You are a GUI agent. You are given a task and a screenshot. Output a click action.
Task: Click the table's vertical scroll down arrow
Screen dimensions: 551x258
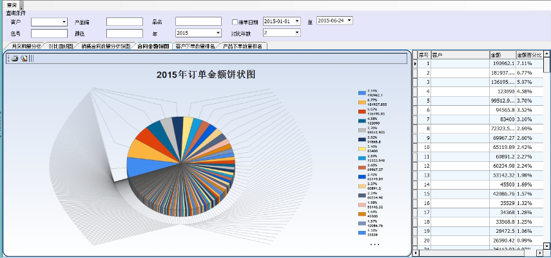[x=547, y=245]
